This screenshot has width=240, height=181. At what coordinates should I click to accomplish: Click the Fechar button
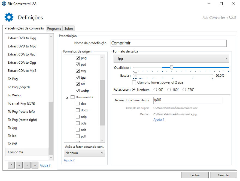(195, 175)
